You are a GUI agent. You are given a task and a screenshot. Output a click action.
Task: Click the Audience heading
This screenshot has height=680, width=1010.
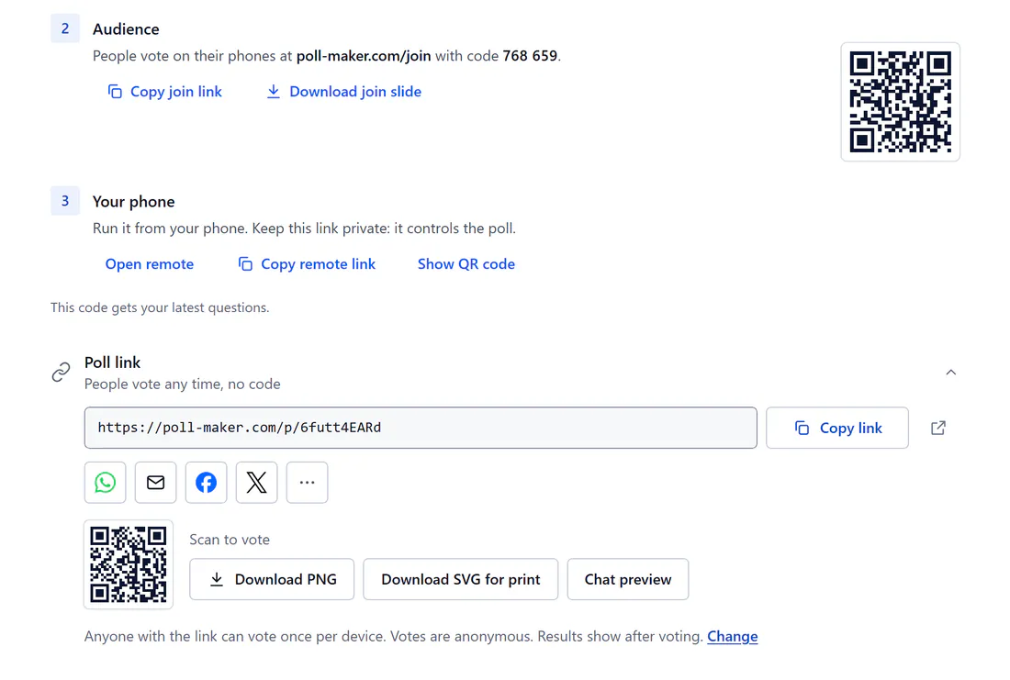126,29
